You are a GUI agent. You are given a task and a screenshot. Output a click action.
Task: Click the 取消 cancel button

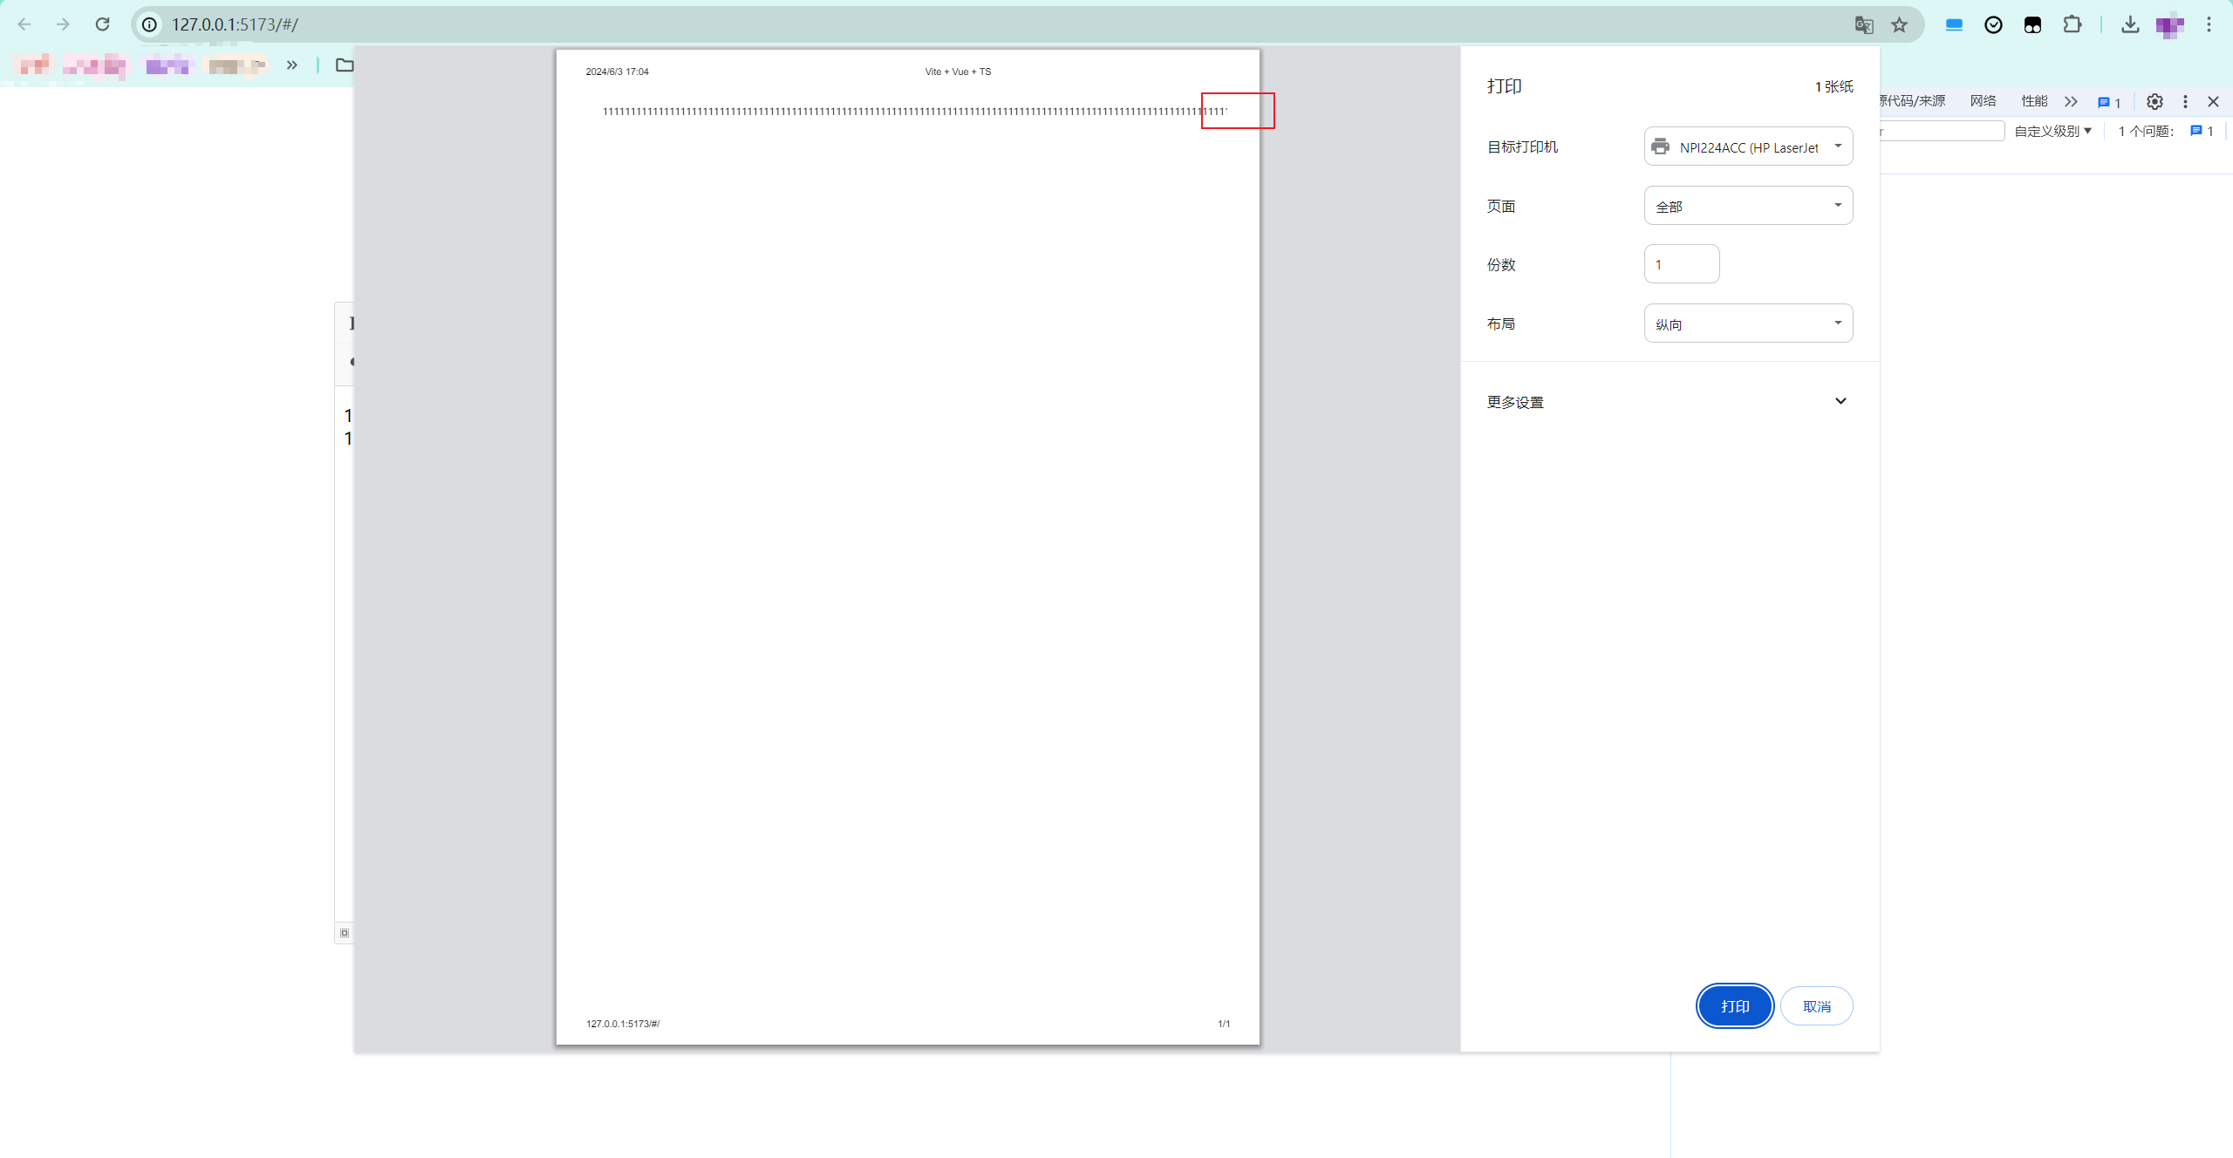tap(1816, 1006)
